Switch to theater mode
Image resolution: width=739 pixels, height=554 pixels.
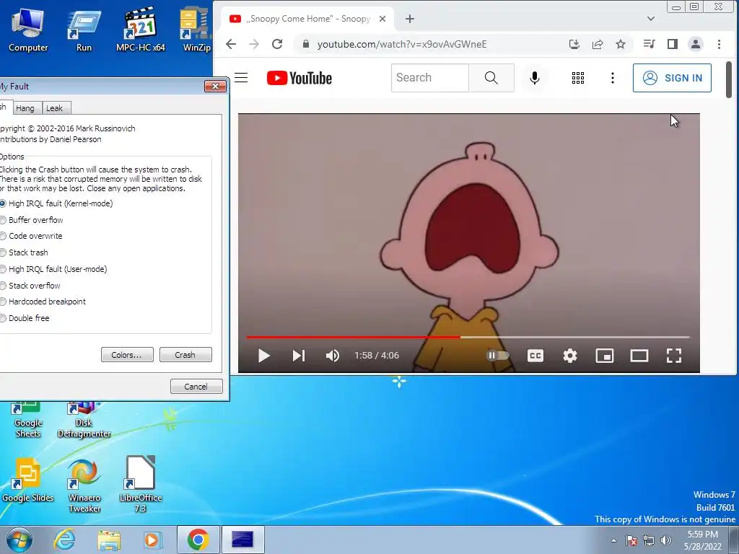(x=639, y=356)
